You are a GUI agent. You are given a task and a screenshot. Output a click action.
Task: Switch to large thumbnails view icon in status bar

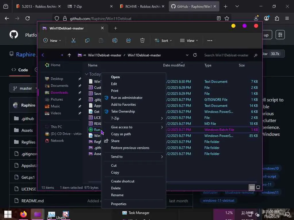[258, 187]
